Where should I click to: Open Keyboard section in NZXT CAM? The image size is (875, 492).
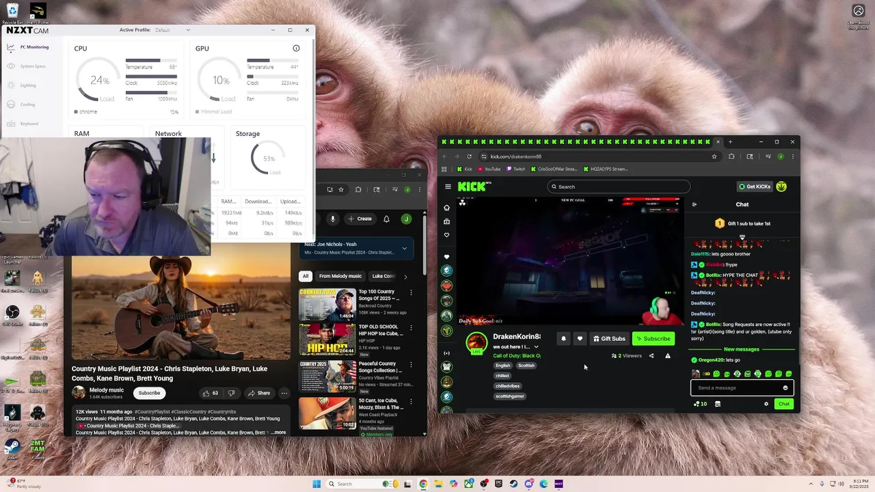(23, 124)
